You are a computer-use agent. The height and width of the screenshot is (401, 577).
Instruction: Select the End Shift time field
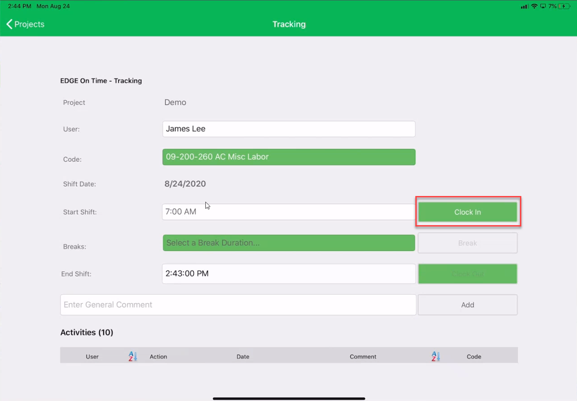[x=289, y=274]
